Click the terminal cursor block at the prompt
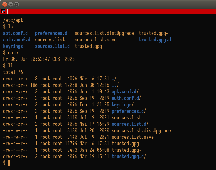 pos(9,163)
